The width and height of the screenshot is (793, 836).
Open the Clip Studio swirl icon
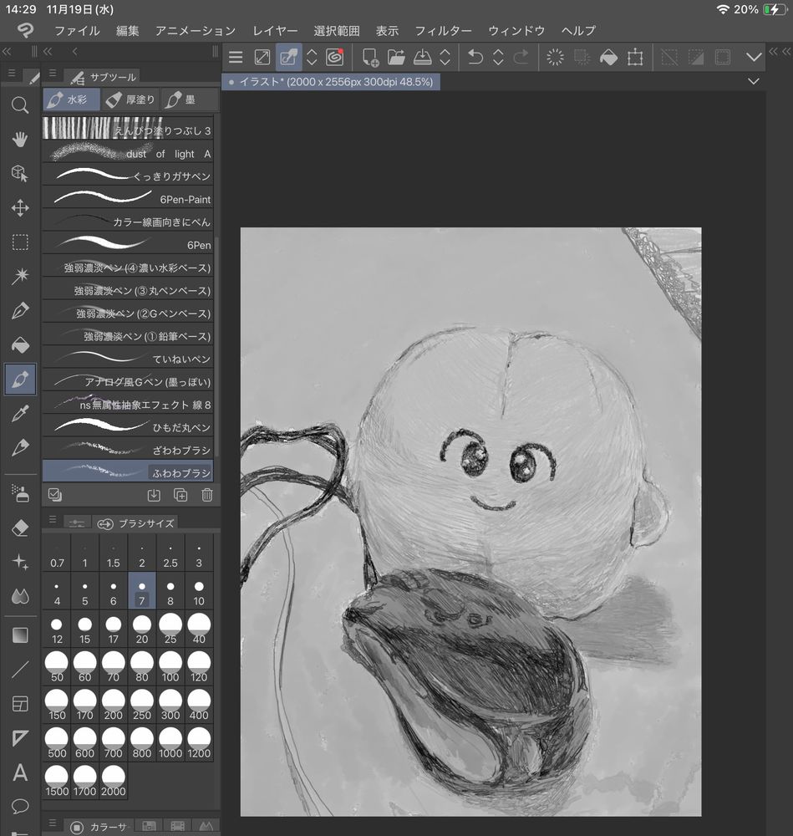(x=335, y=57)
